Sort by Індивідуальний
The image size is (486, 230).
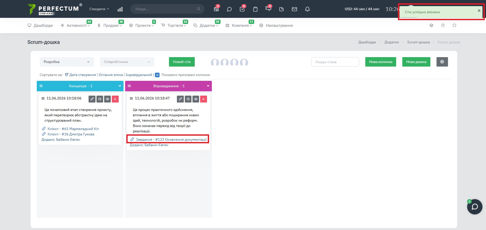[x=139, y=75]
